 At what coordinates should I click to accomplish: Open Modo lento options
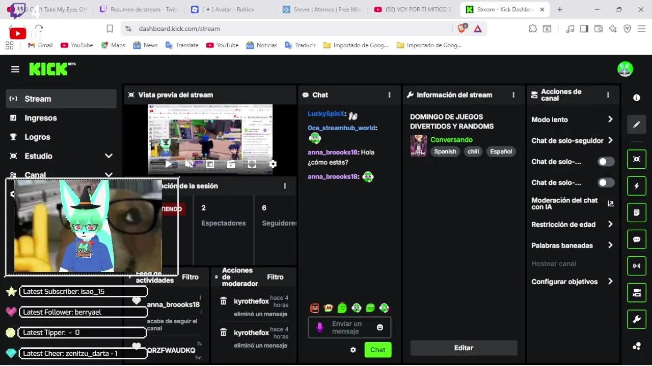(x=572, y=119)
